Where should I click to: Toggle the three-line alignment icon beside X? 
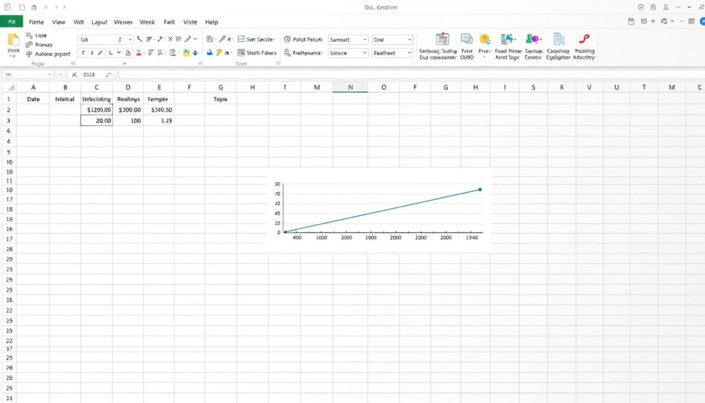(178, 39)
